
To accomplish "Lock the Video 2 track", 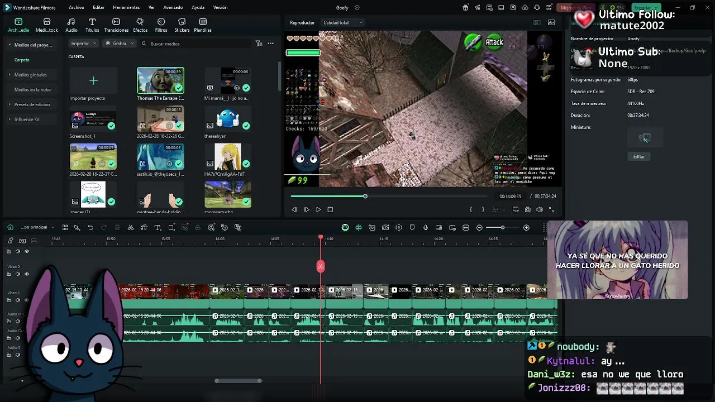I will [9, 274].
